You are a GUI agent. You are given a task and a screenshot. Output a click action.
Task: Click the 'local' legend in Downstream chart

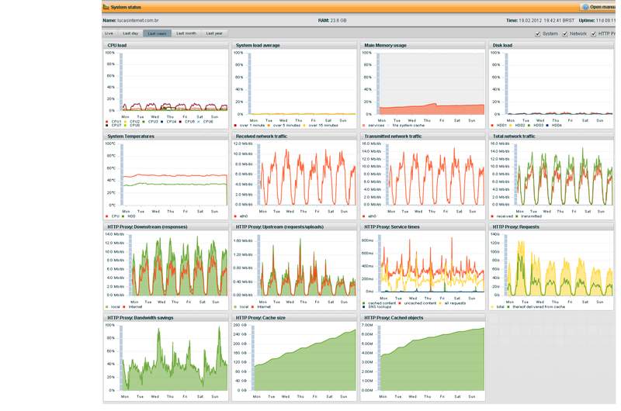[113, 306]
